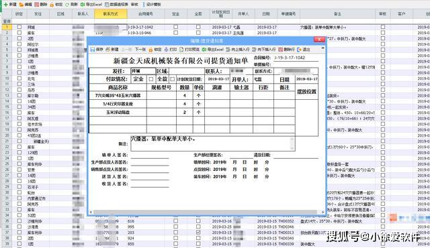Click the 合同编号 column header
430x248 pixels.
(146, 14)
